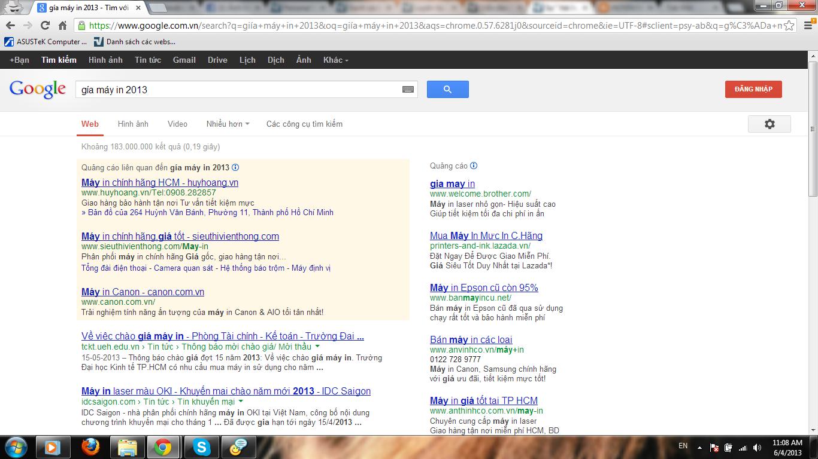Viewport: 818px width, 459px height.
Task: Open Máy in Canon canon.com.vn ad
Action: click(x=143, y=292)
